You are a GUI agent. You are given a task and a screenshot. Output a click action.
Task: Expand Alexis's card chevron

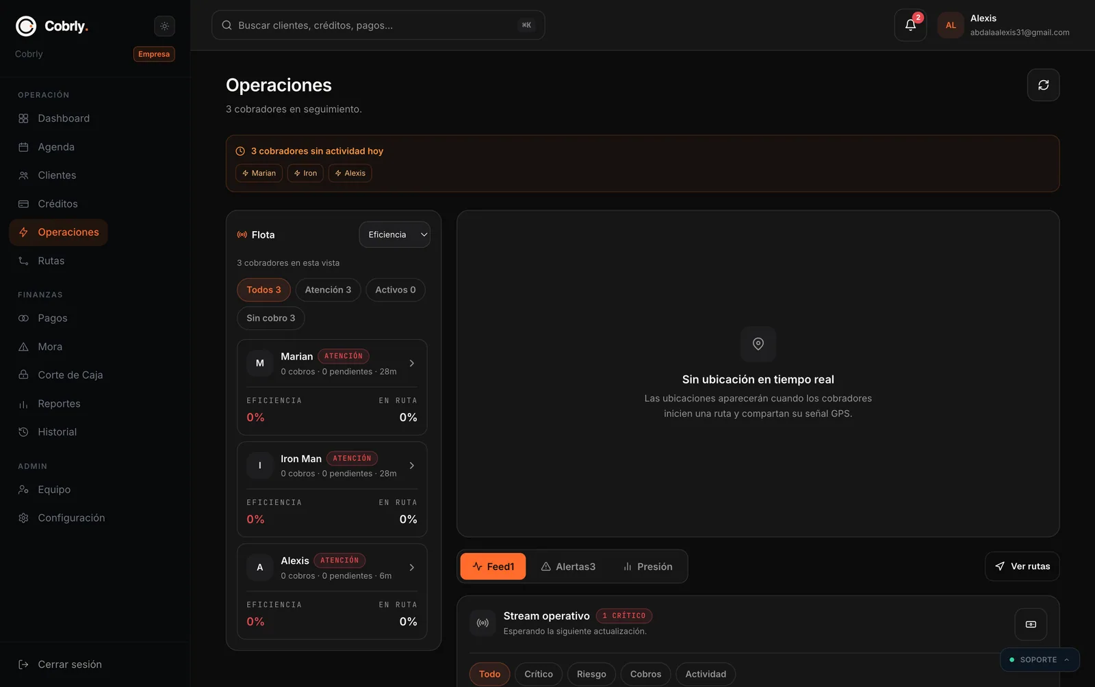coord(411,567)
